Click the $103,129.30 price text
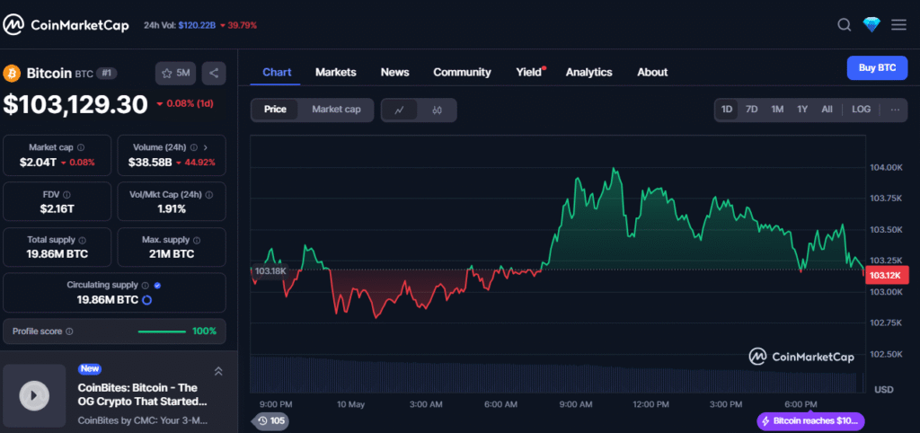 tap(75, 104)
